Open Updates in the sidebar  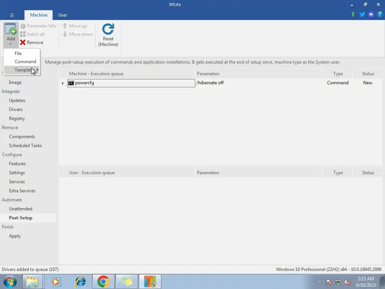pos(17,100)
